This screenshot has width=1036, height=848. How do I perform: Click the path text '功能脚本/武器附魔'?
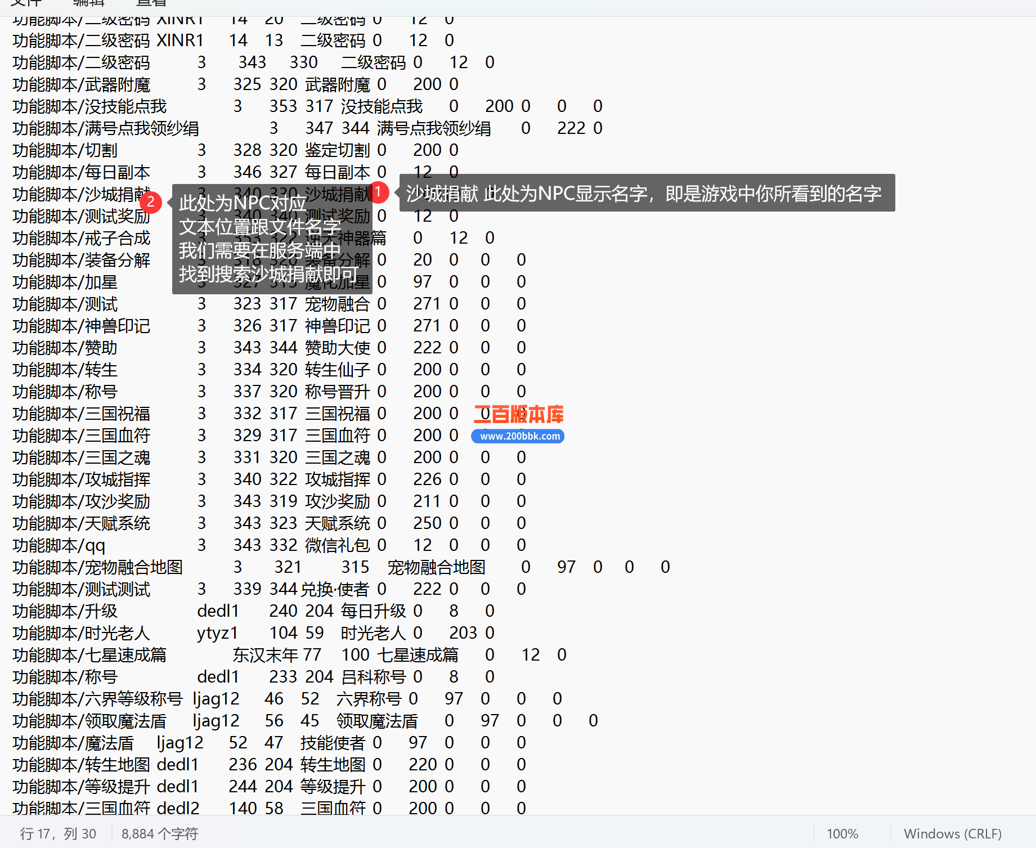[x=82, y=84]
